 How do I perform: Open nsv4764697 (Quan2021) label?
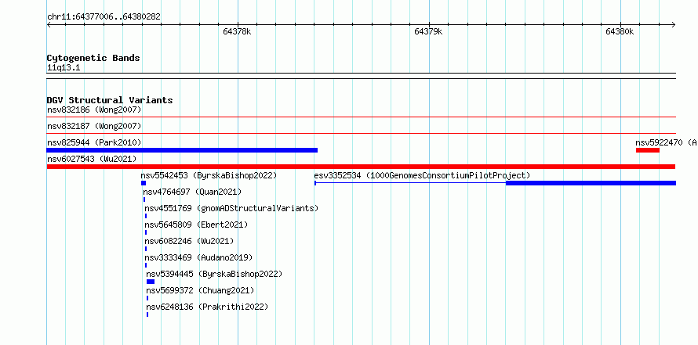click(192, 192)
